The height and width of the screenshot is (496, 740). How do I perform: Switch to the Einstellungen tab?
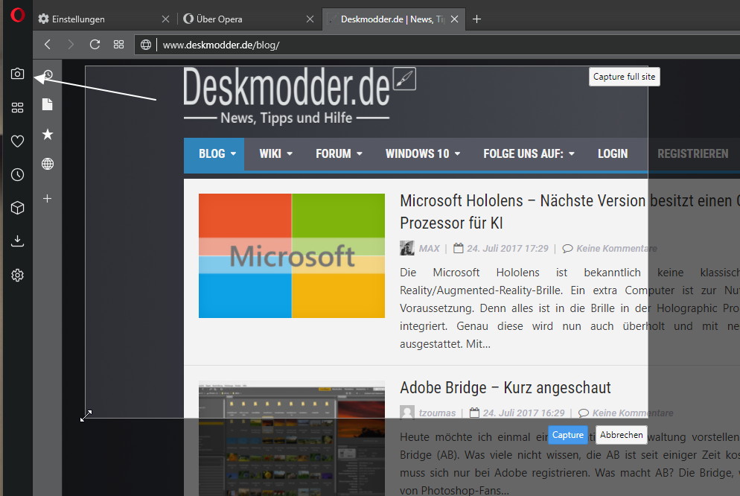104,19
